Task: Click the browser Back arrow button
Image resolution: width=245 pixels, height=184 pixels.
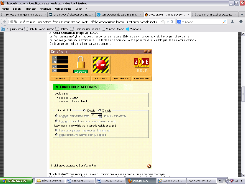Action: pos(5,22)
